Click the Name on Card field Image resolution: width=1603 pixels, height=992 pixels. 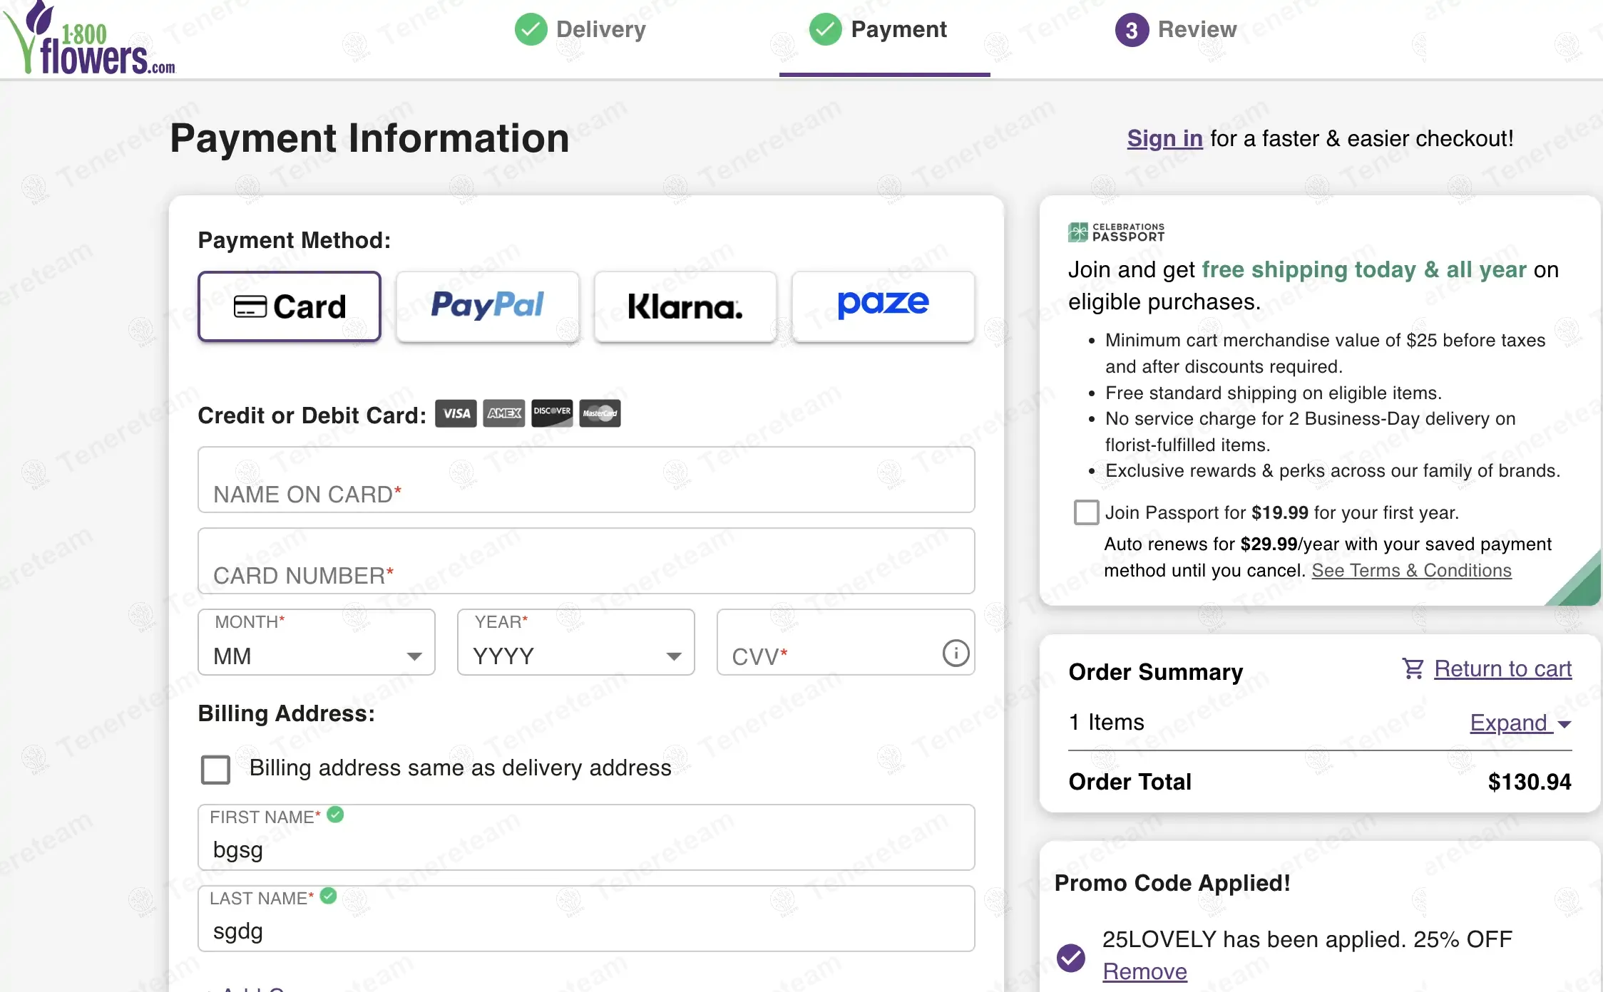tap(586, 480)
